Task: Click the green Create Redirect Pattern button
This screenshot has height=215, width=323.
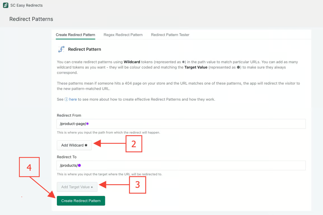Action: (81, 201)
